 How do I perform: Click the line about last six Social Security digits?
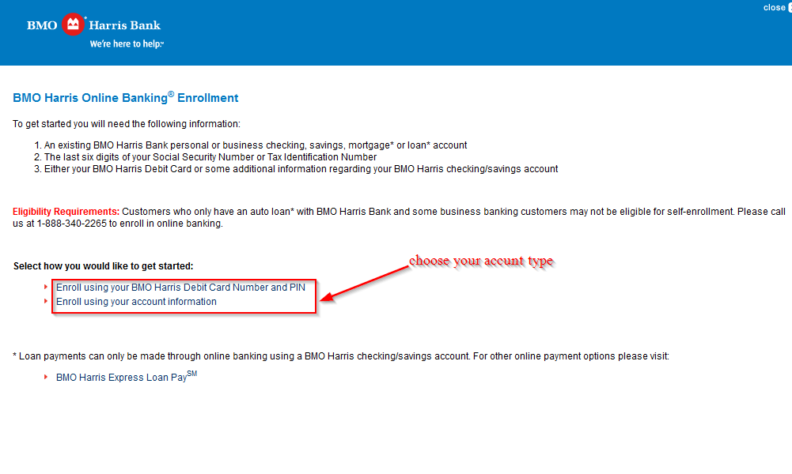[210, 157]
